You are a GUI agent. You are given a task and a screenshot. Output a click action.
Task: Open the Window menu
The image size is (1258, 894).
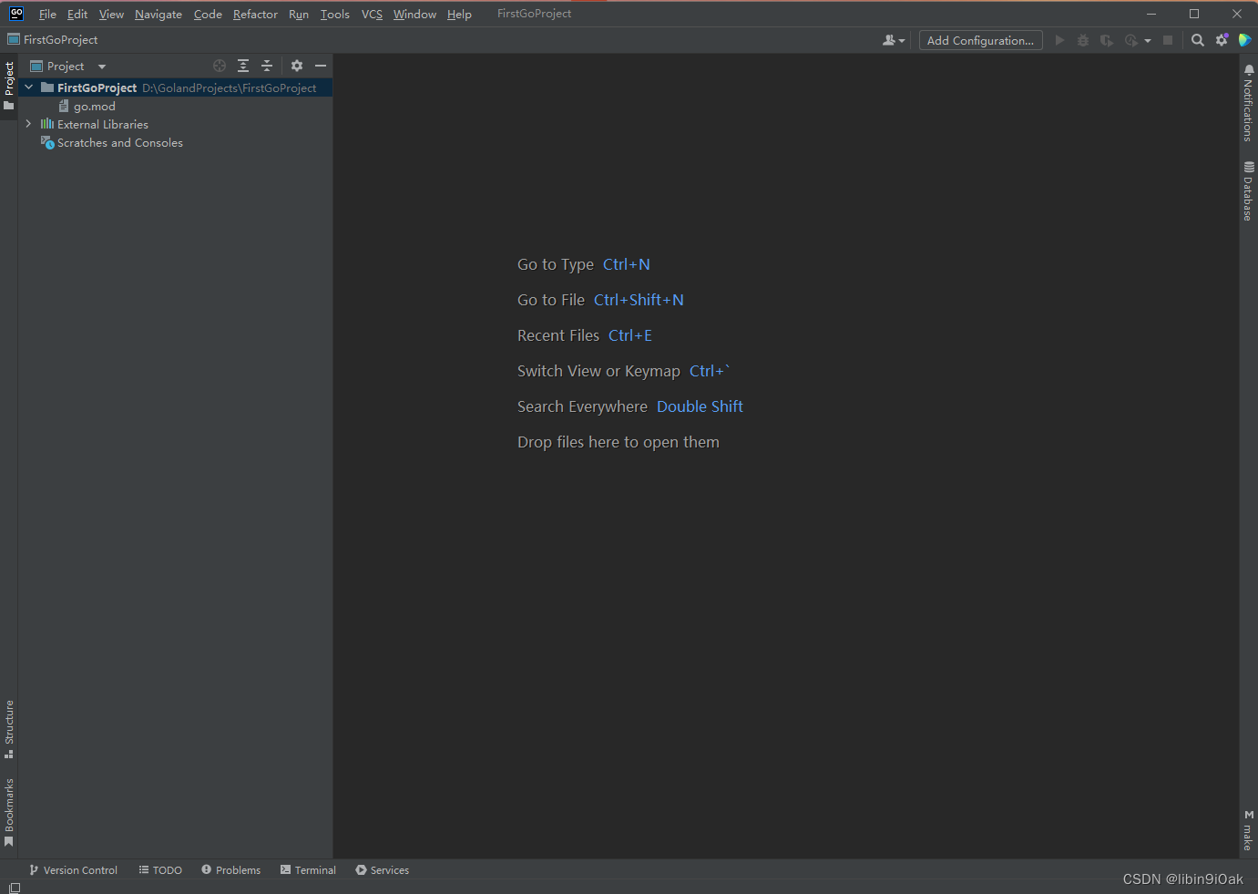[x=414, y=15]
